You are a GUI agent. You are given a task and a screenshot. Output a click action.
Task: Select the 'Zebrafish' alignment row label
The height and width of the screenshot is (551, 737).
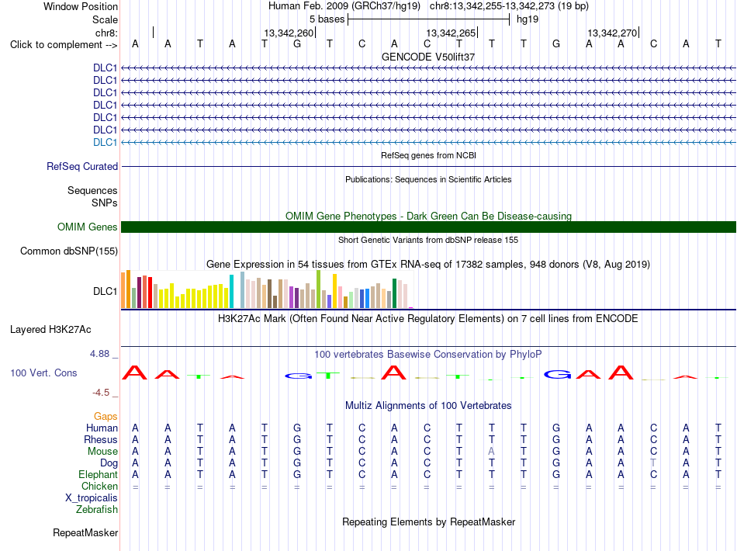pos(97,510)
